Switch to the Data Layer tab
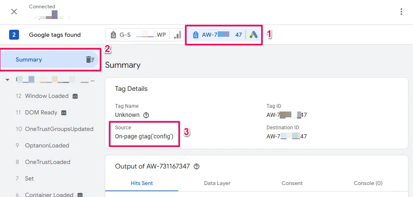This screenshot has height=197, width=413. coord(217,183)
